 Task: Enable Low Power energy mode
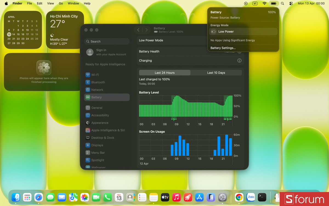(x=243, y=32)
